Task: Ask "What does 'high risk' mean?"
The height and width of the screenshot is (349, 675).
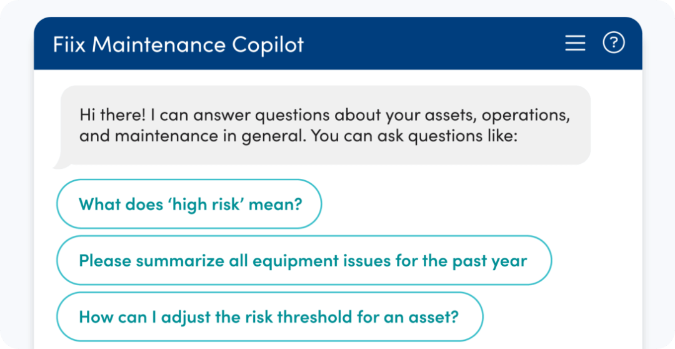Action: [x=189, y=204]
